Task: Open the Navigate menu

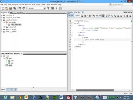Action: tap(15, 4)
